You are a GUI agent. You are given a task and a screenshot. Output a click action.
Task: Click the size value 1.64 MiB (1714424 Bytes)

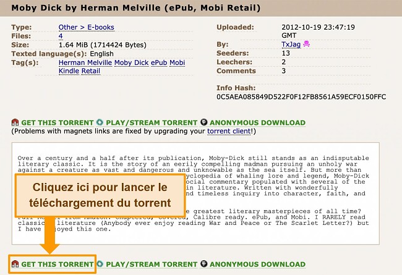(x=103, y=45)
